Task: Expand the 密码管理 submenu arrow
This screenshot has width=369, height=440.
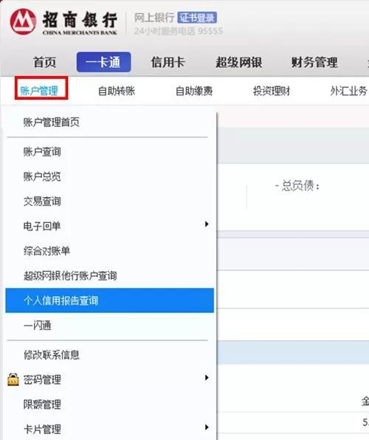Action: click(207, 378)
